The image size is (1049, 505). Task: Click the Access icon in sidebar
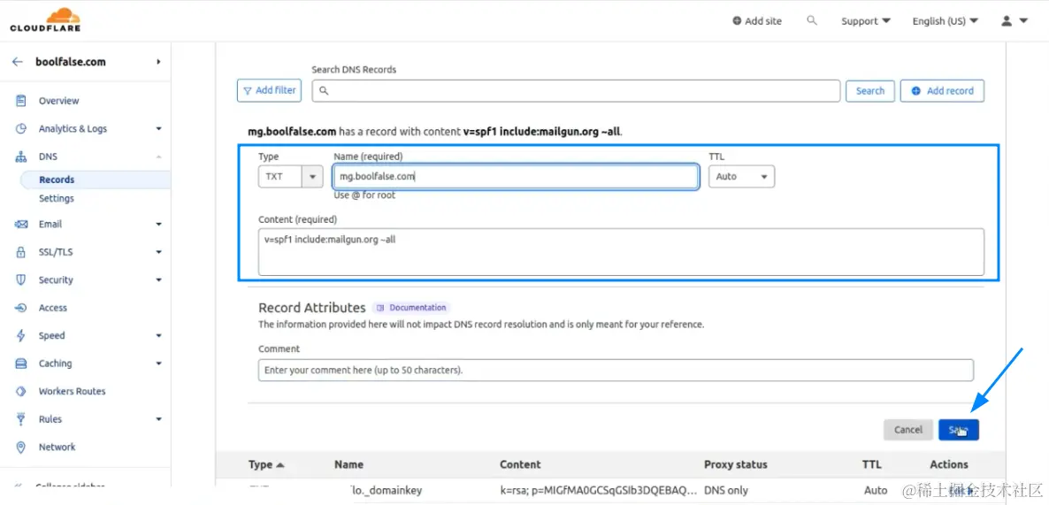pyautogui.click(x=20, y=308)
